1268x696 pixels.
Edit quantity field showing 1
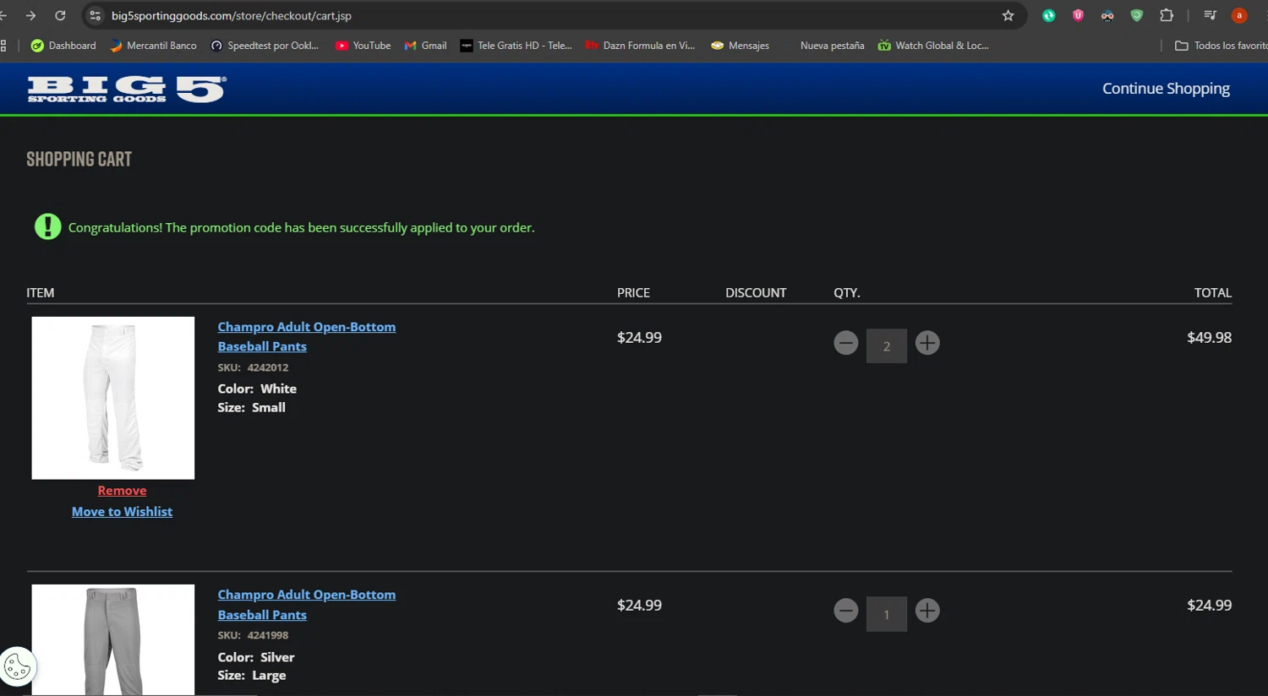pos(887,614)
